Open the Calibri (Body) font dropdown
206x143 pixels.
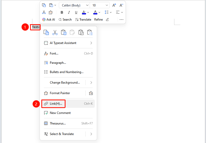pos(74,5)
